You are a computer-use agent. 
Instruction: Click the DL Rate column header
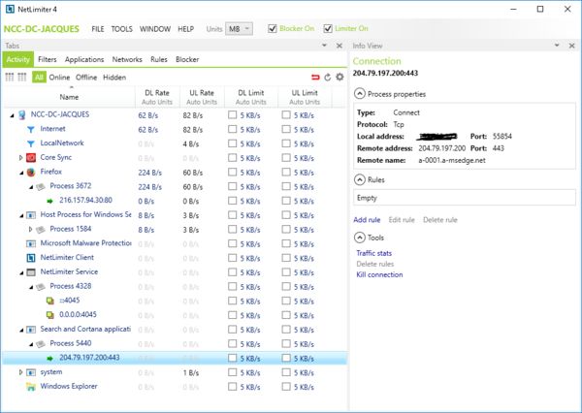tap(157, 97)
